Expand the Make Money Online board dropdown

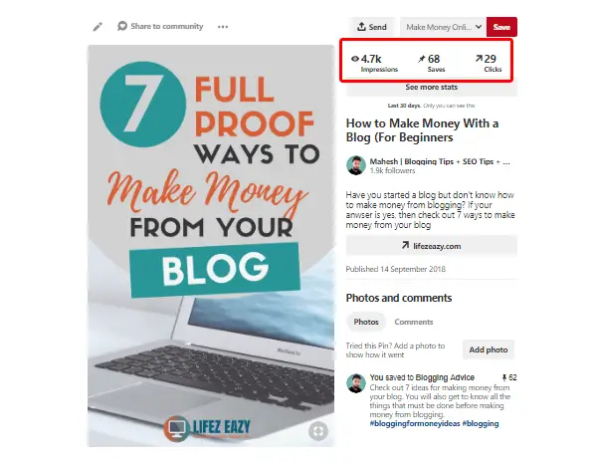click(x=443, y=27)
